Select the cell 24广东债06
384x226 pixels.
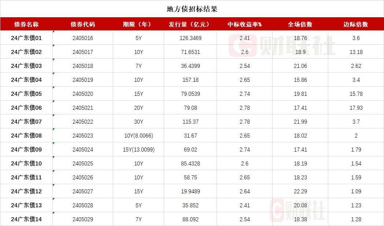coord(26,108)
